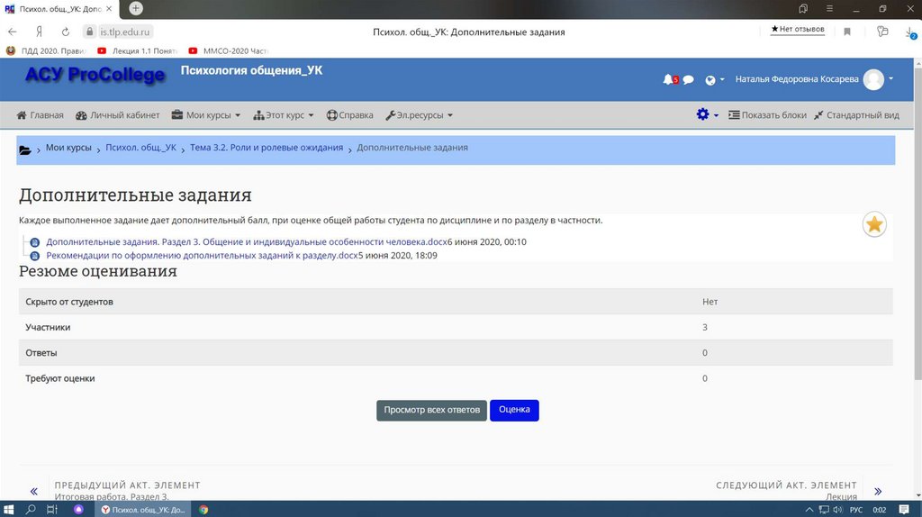Open the notifications bell icon
The image size is (922, 517).
click(x=667, y=79)
